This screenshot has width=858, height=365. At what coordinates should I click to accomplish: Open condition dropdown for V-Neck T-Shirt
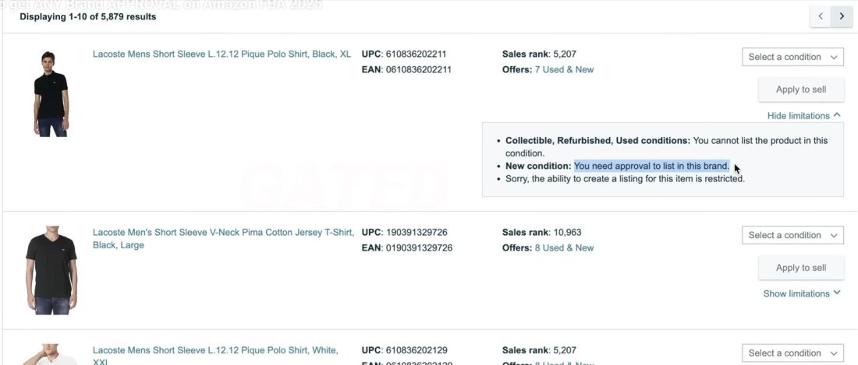tap(792, 235)
